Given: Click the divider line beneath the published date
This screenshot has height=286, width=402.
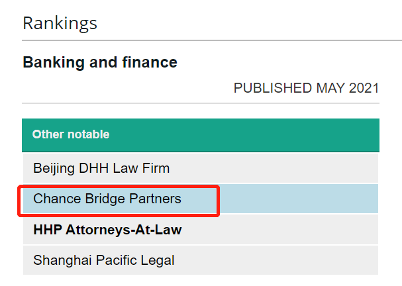Looking at the screenshot, I should (x=201, y=103).
